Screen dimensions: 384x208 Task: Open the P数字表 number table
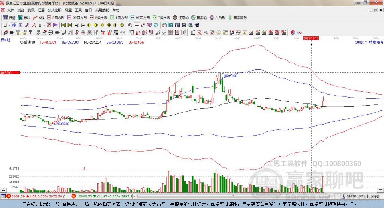pos(99,18)
